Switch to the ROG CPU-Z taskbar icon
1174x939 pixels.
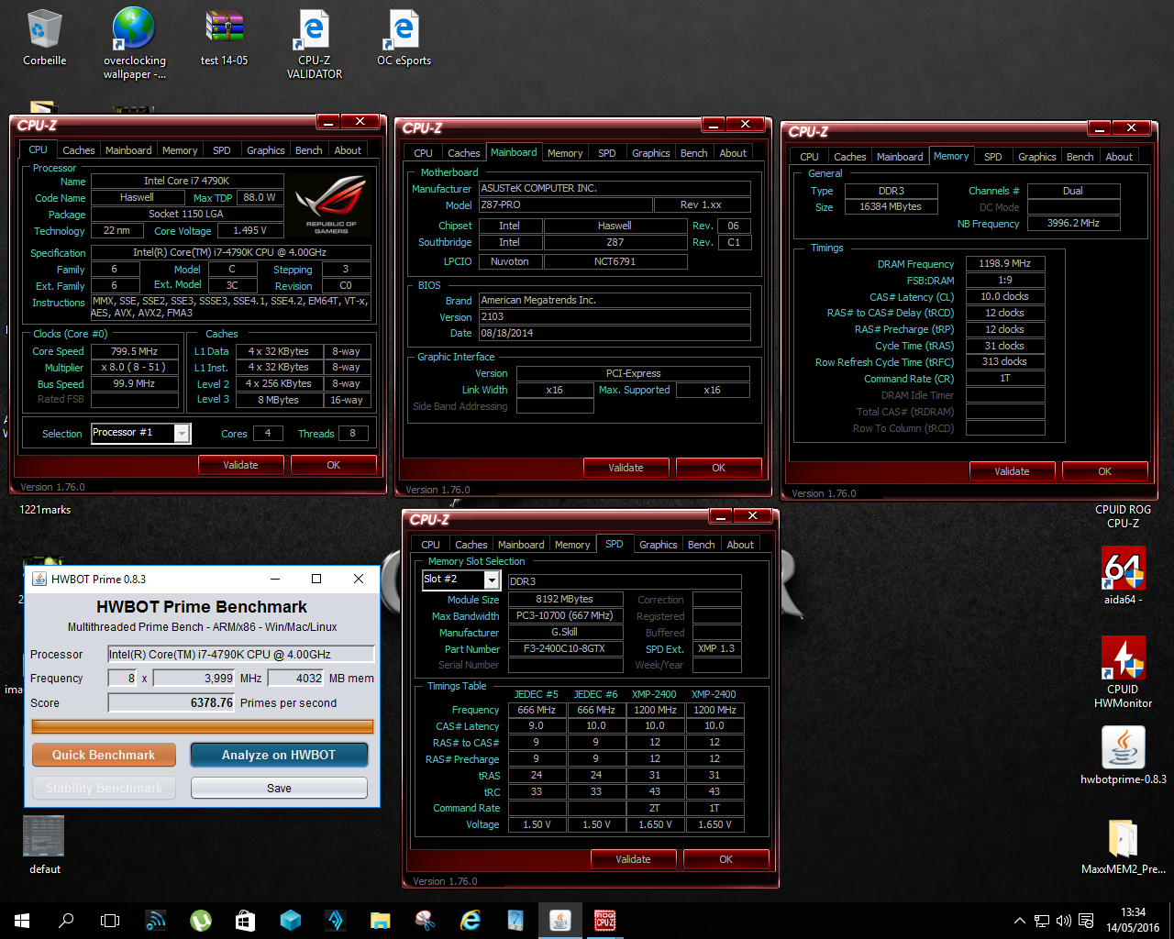tap(604, 920)
